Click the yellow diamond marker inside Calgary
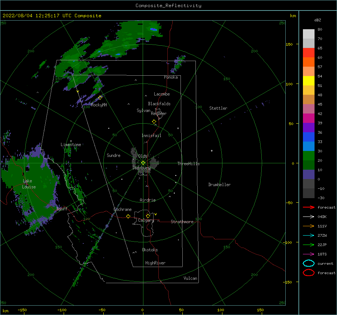Screen dimensions: 337x315 (x=148, y=216)
